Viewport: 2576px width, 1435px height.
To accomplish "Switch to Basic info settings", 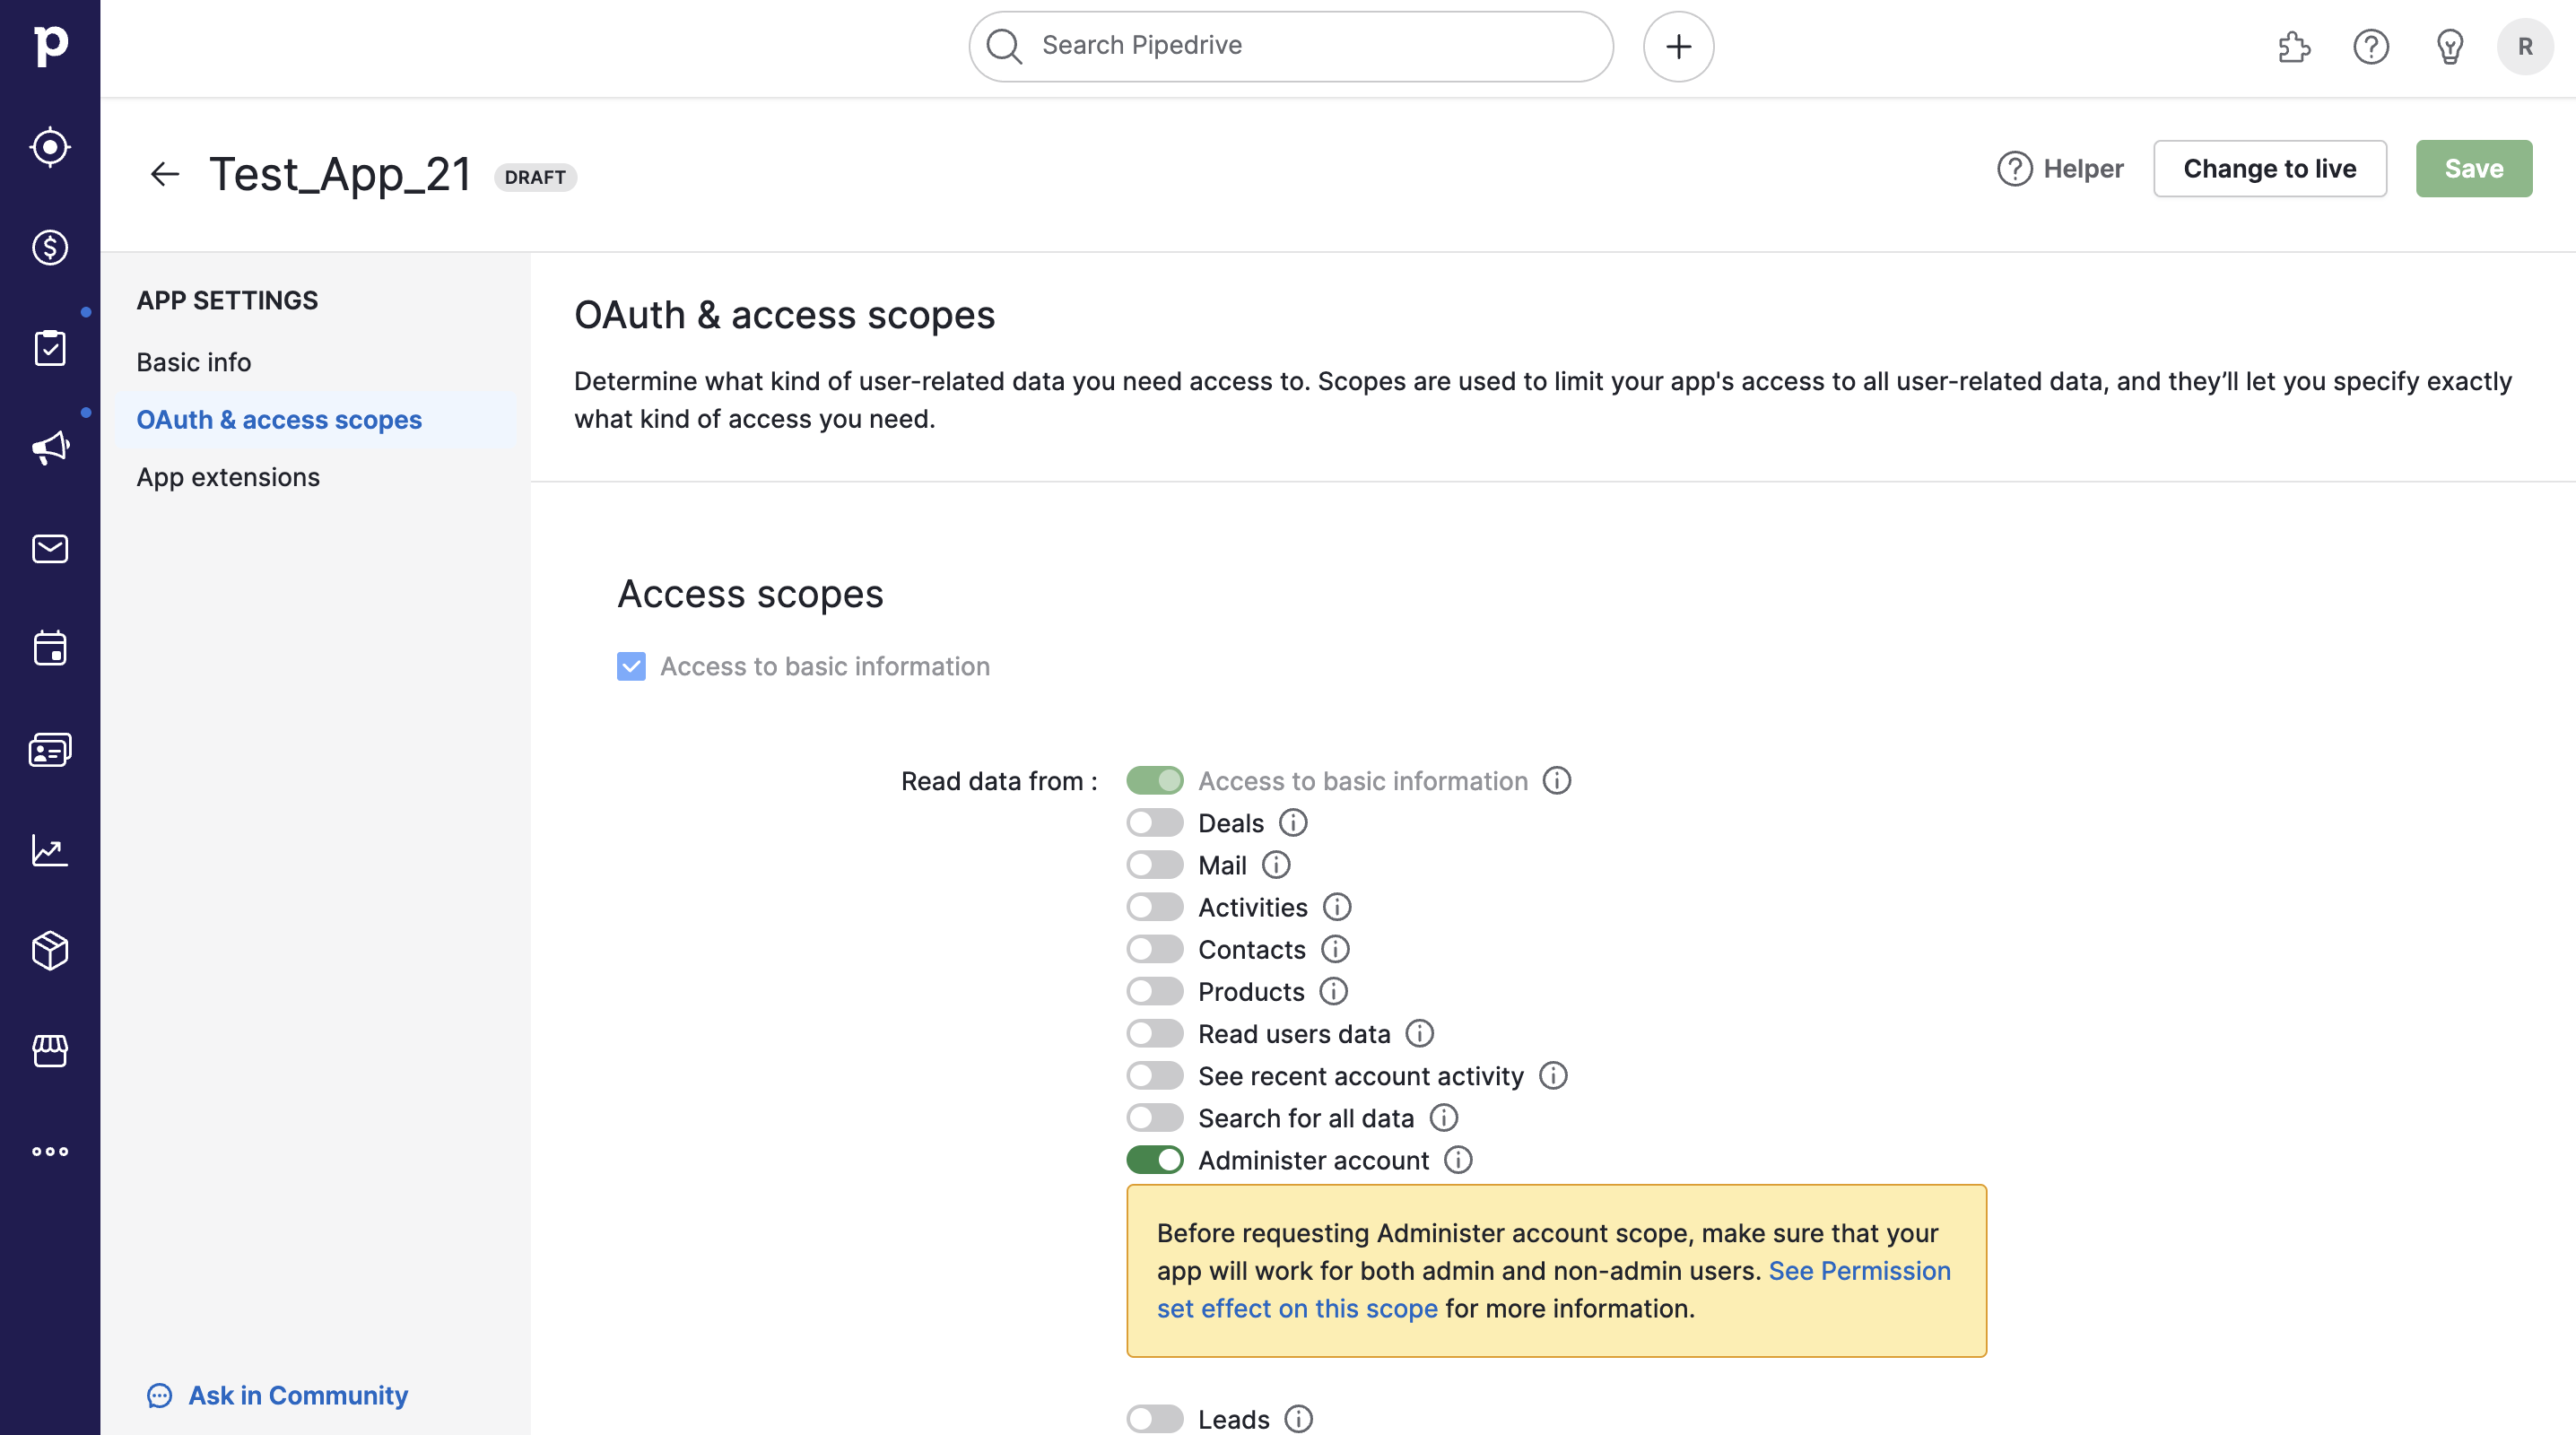I will tap(193, 362).
